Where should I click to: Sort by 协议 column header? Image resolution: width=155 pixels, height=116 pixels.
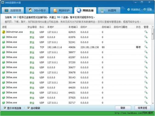[42, 27]
